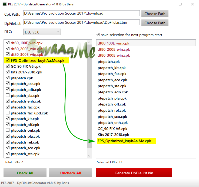Select ptepatch_off.cpk in right list
Screen dimensions: 199x187
click(x=146, y=104)
